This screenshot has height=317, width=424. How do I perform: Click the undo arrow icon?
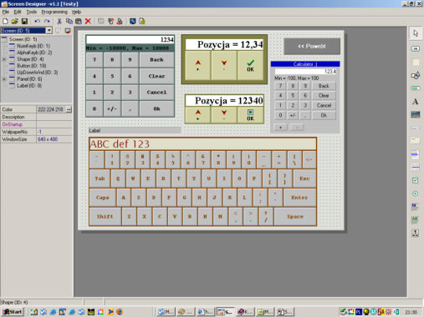(37, 21)
